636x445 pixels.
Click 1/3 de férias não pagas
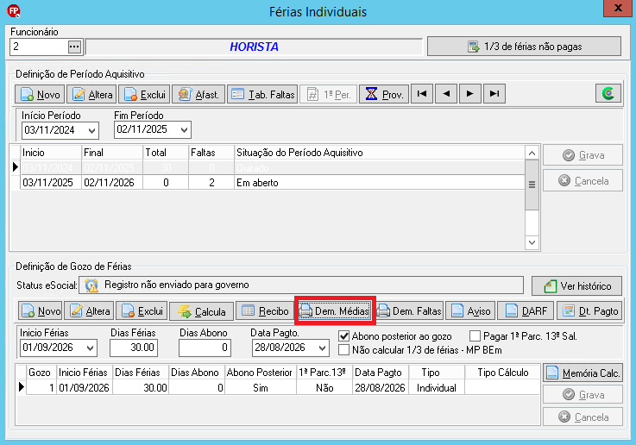[524, 47]
